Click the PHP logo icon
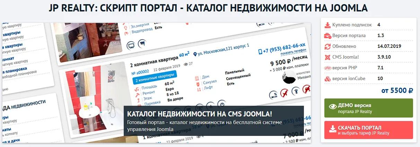Screen dimensions: 420x147 pyautogui.click(x=327, y=68)
